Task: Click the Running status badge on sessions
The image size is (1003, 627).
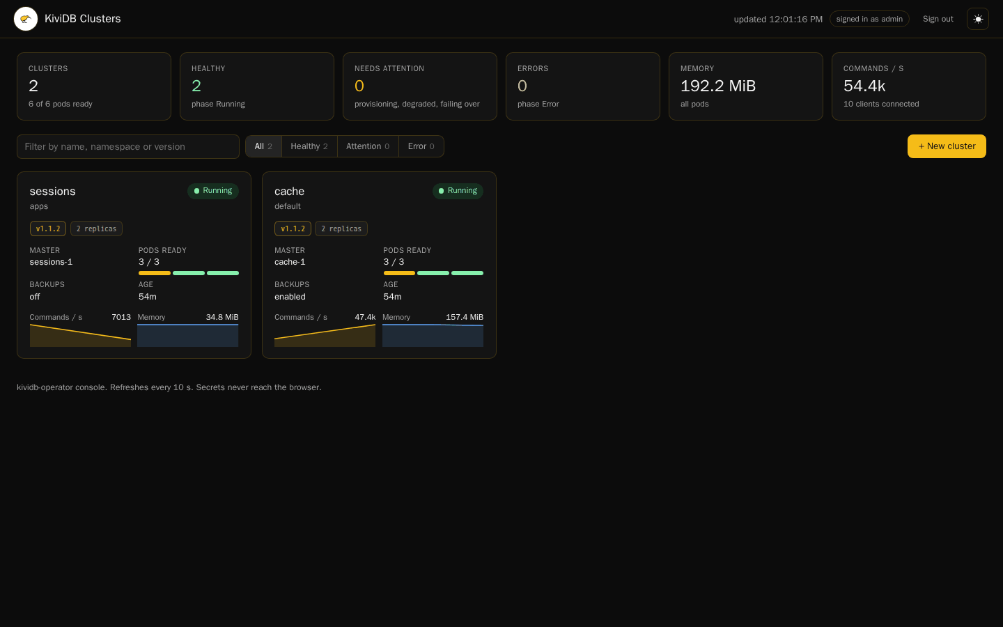Action: (x=213, y=191)
